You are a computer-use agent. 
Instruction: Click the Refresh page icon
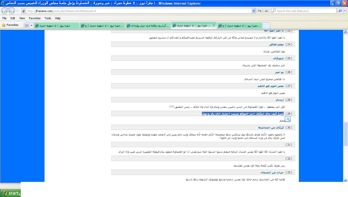(x=260, y=11)
